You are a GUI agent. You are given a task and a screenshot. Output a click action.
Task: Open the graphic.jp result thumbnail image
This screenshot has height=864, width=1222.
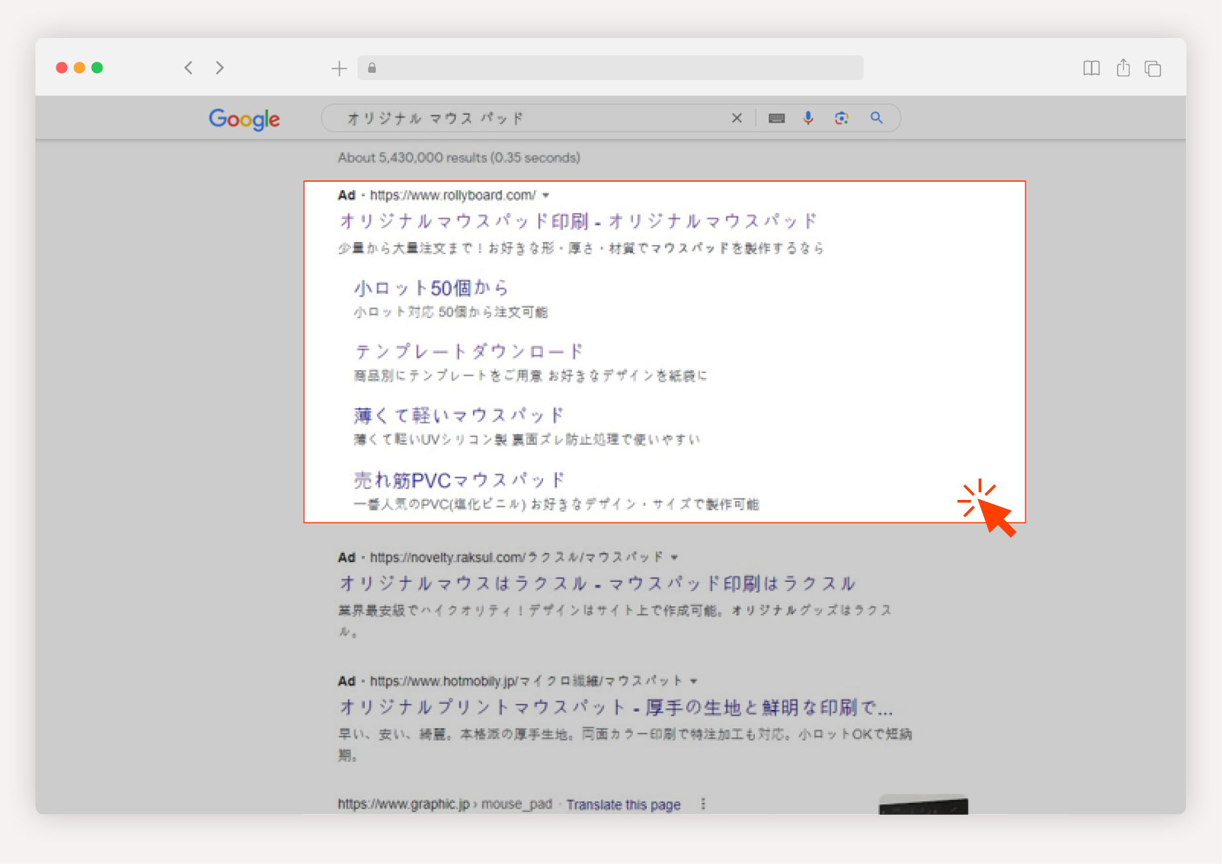924,804
